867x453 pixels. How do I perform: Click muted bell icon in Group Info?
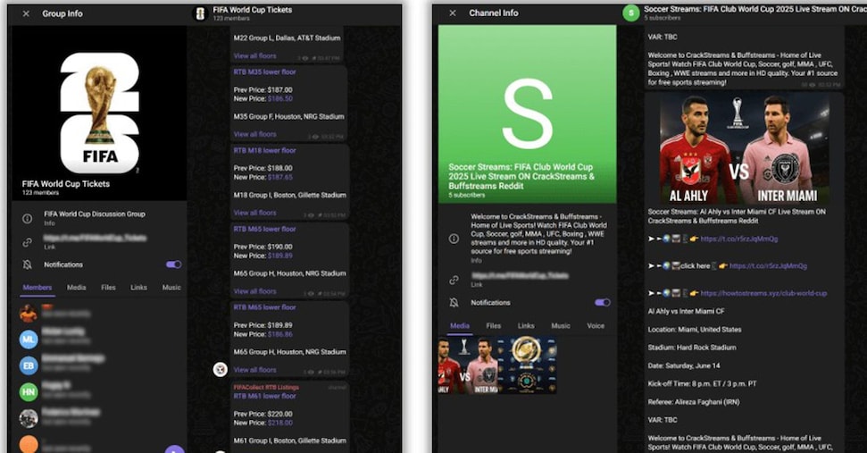coord(27,265)
